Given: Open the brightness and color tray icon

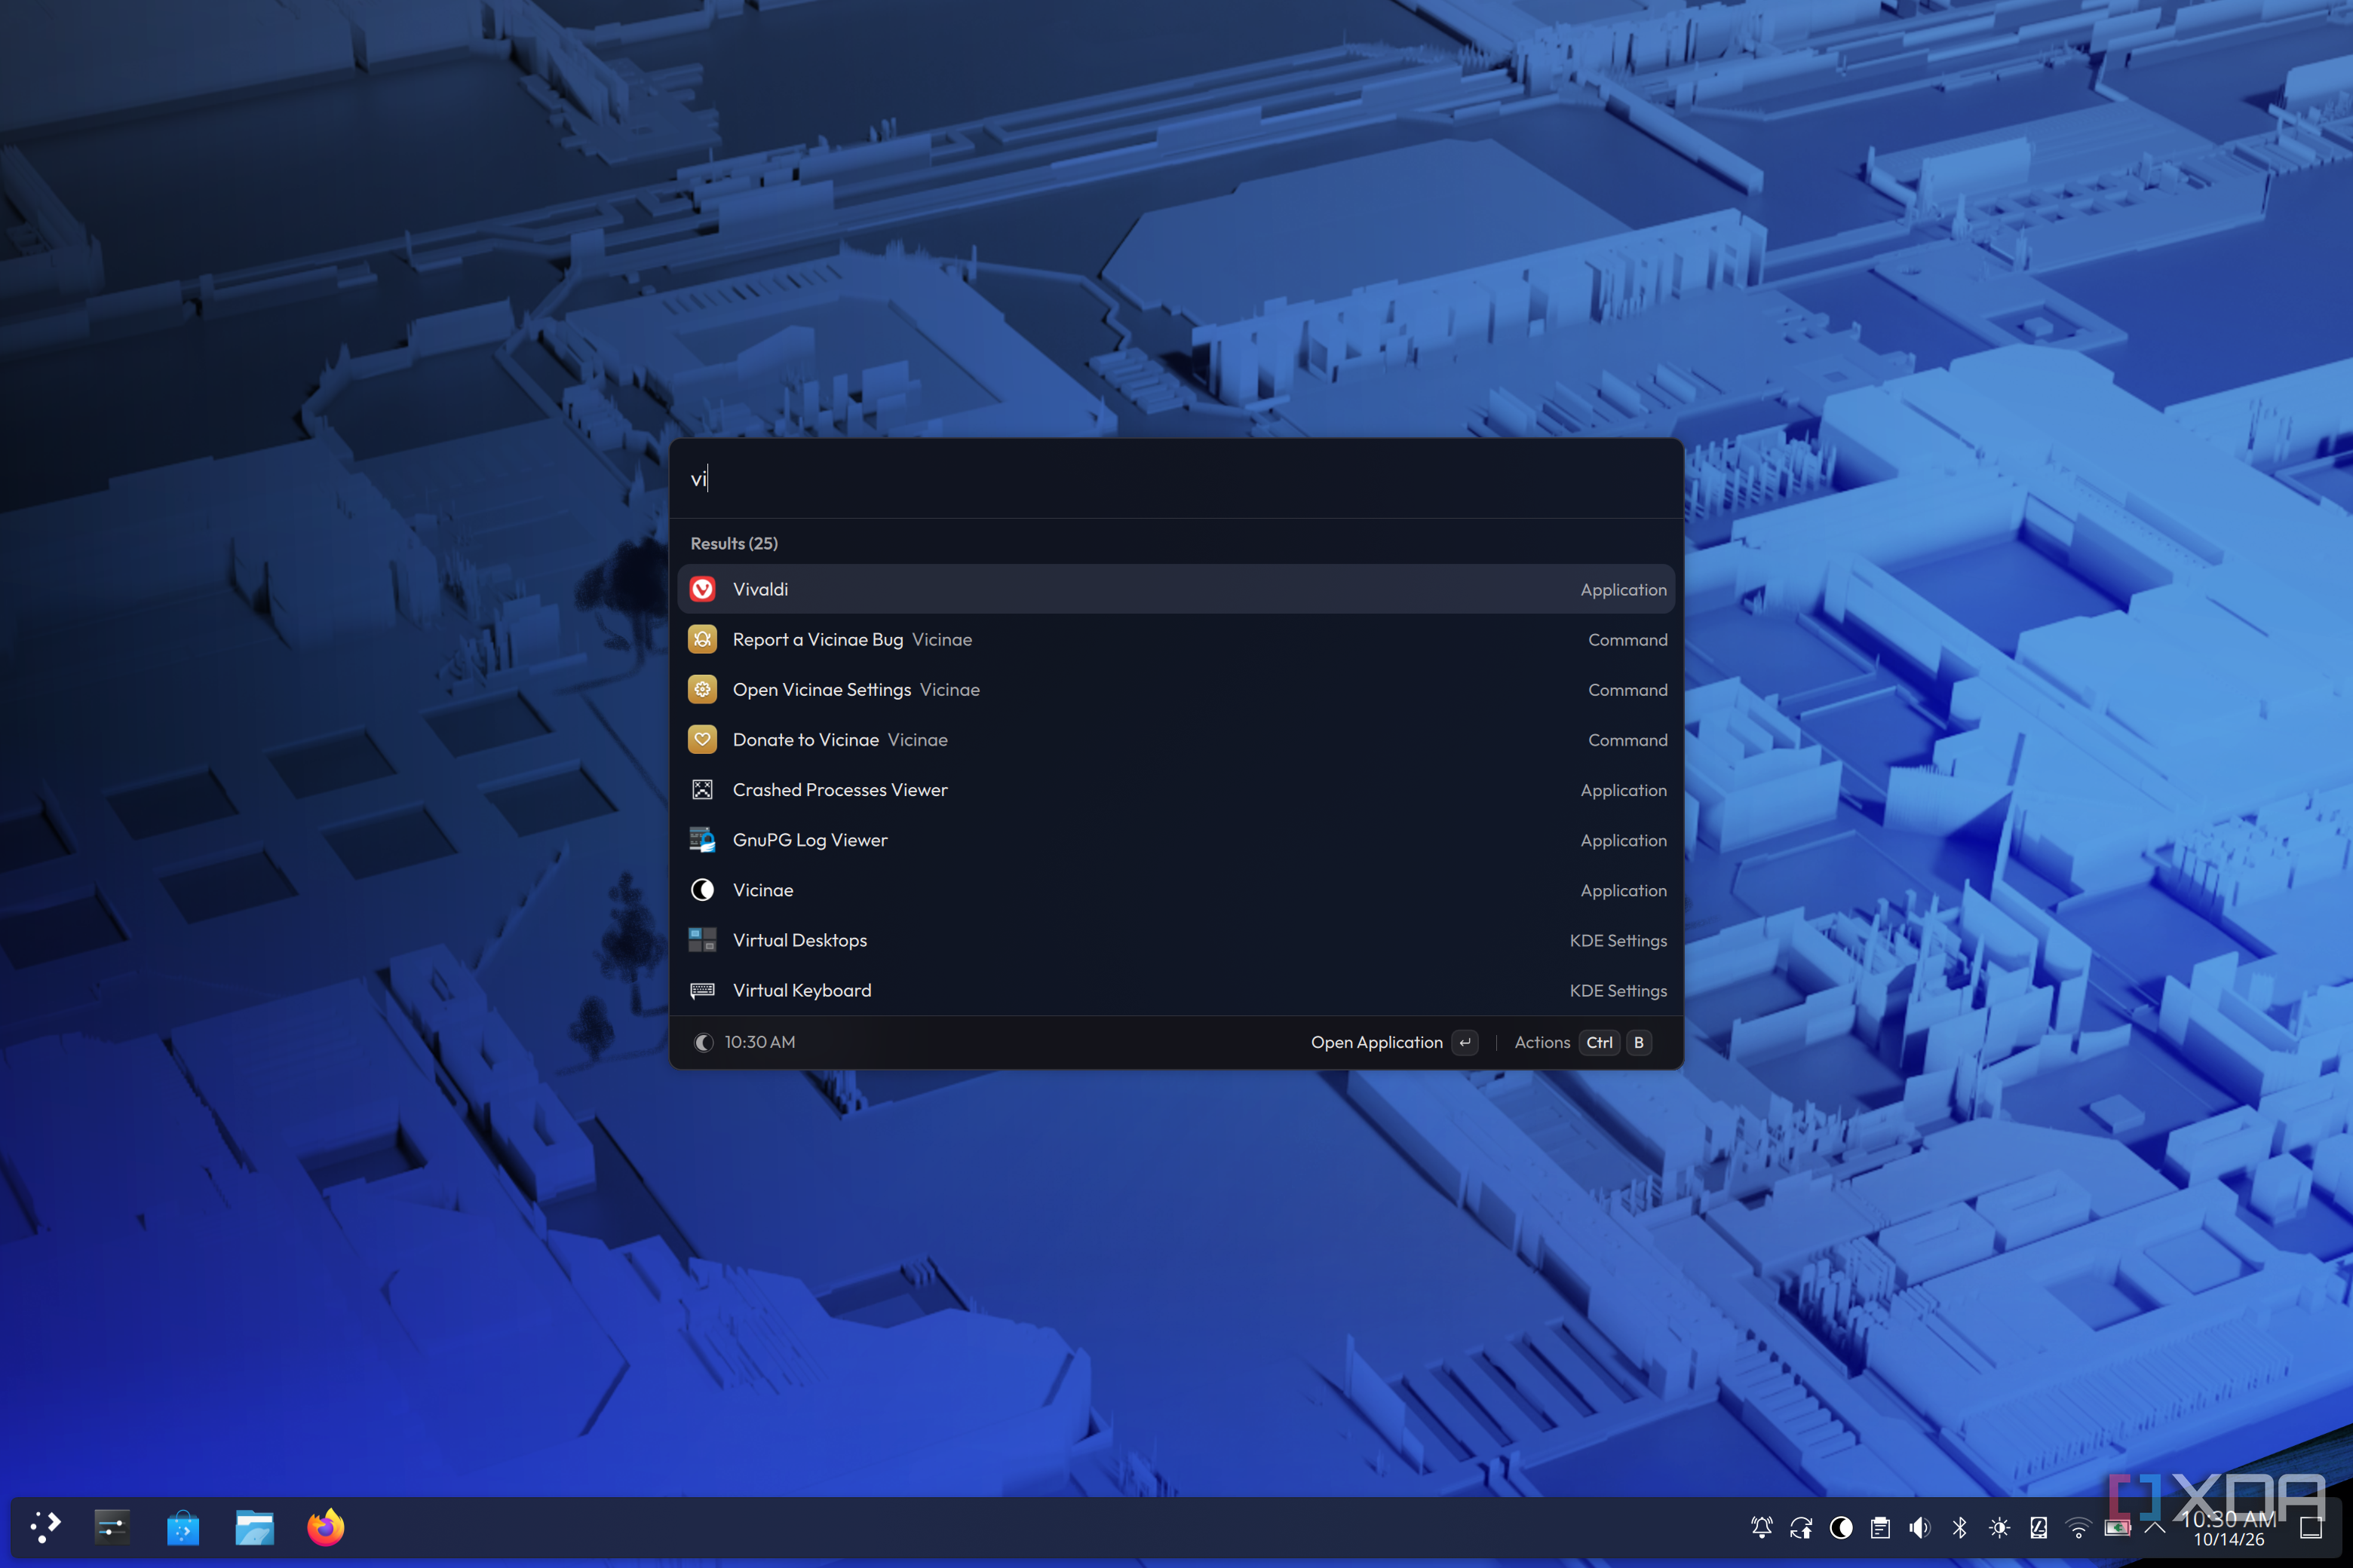Looking at the screenshot, I should tap(1999, 1527).
